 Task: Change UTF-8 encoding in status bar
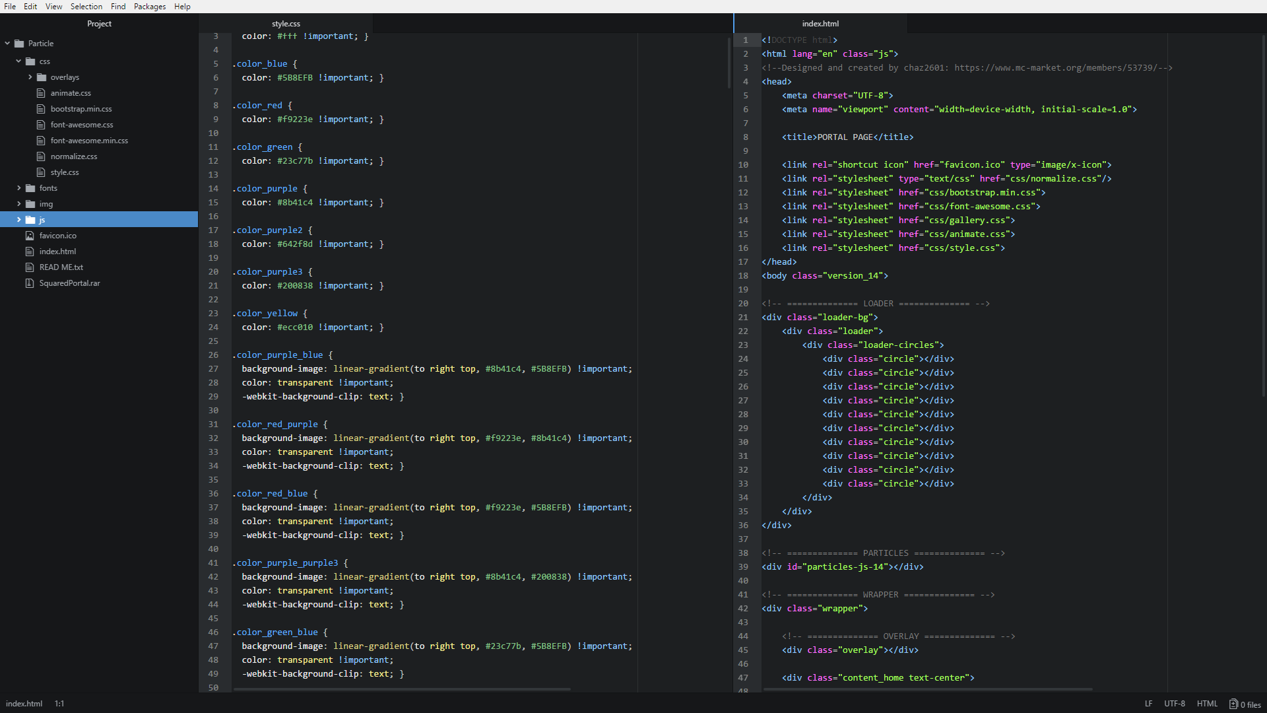(1175, 704)
